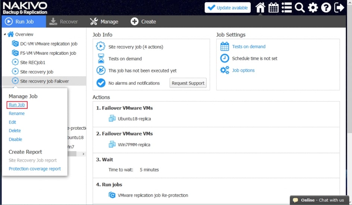Open the Manage menu
This screenshot has width=352, height=205.
[104, 22]
